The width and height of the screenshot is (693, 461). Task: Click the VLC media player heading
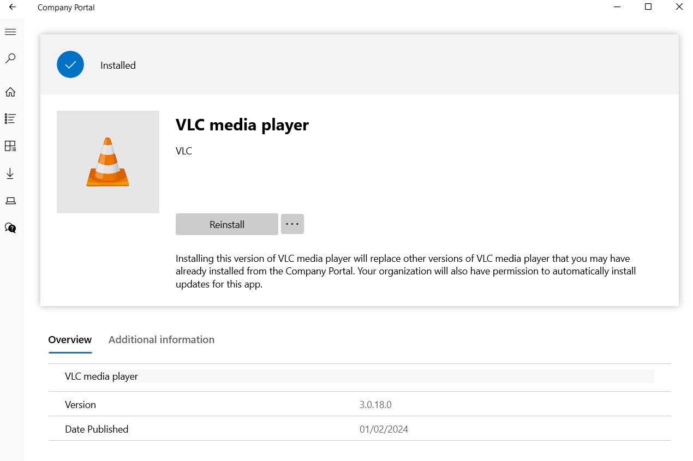point(242,125)
